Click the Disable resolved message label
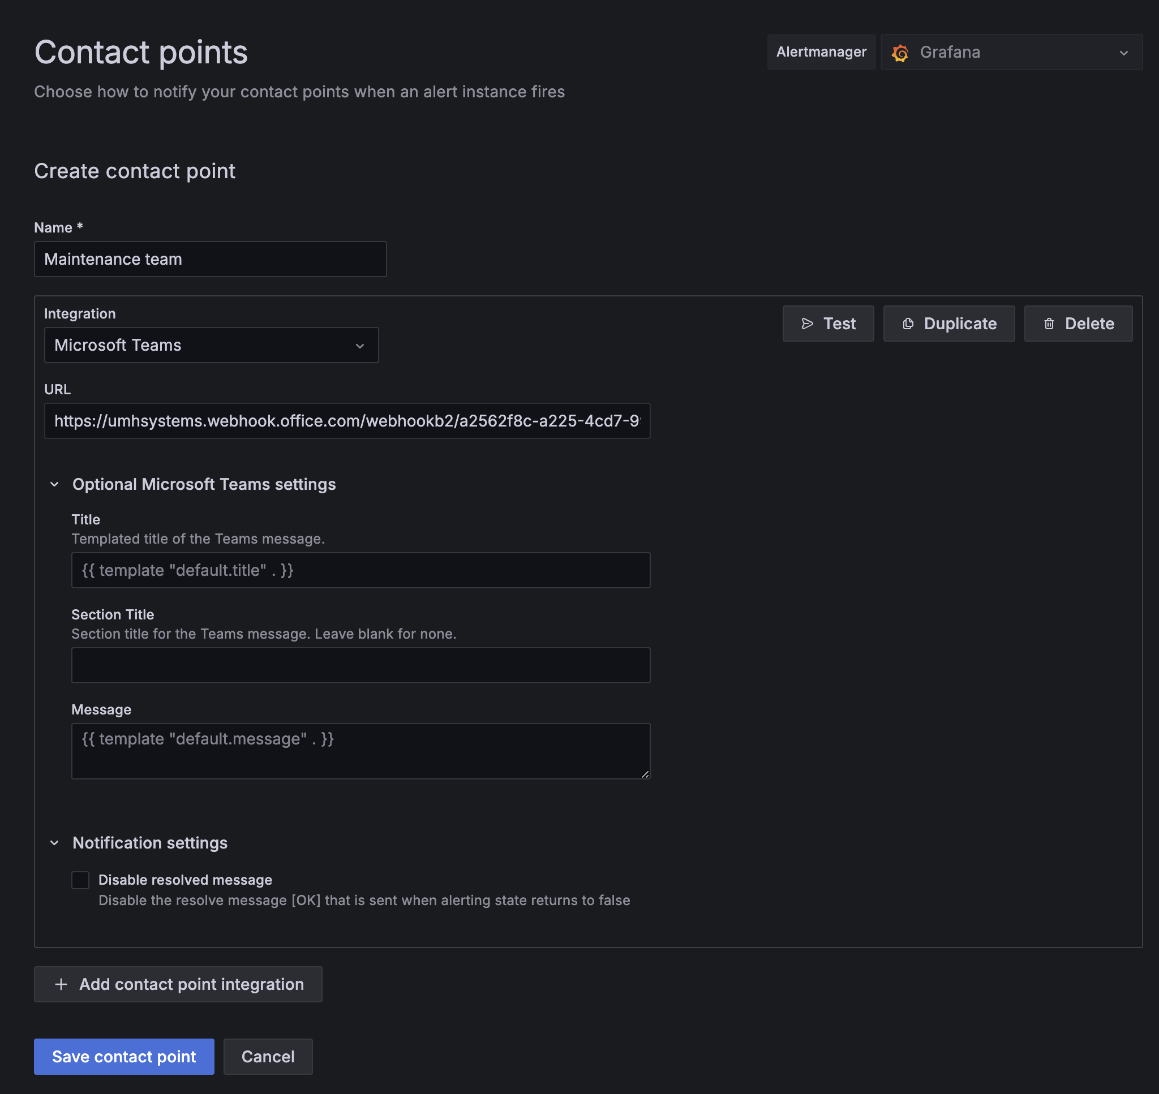The width and height of the screenshot is (1159, 1094). click(185, 880)
